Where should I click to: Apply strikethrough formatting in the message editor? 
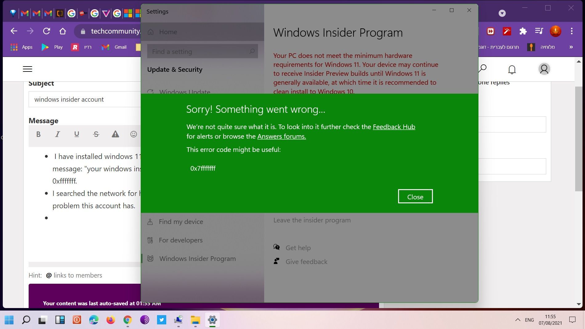tap(96, 134)
